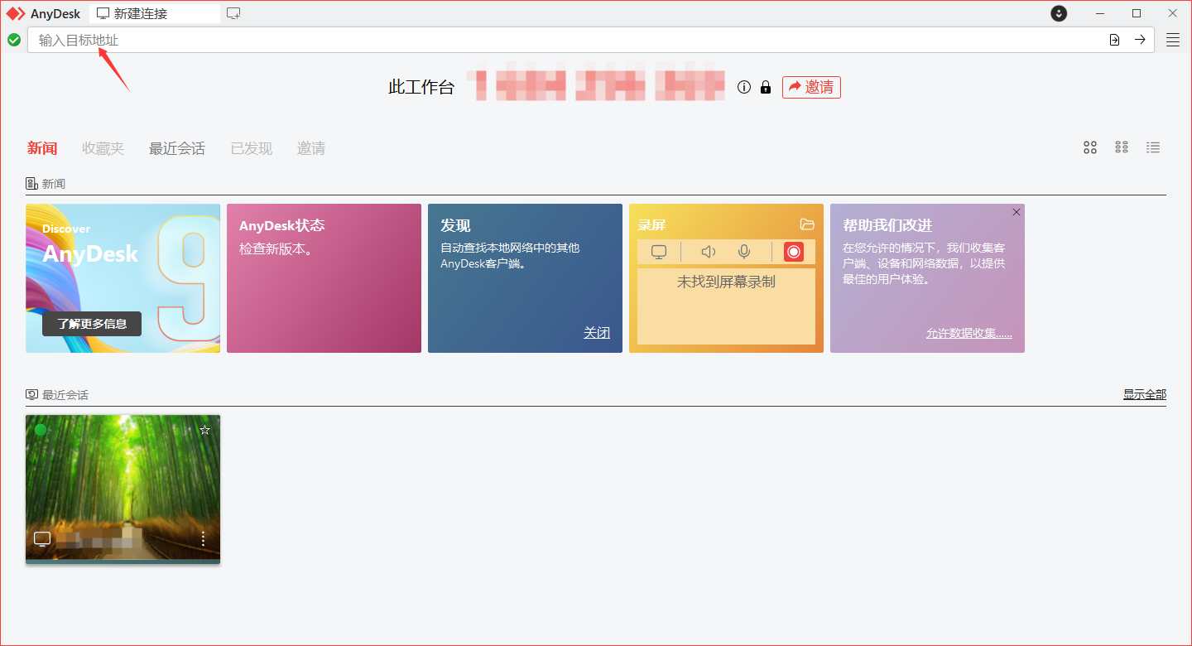This screenshot has width=1192, height=646.
Task: Click the connect arrow in the address bar
Action: [1140, 40]
